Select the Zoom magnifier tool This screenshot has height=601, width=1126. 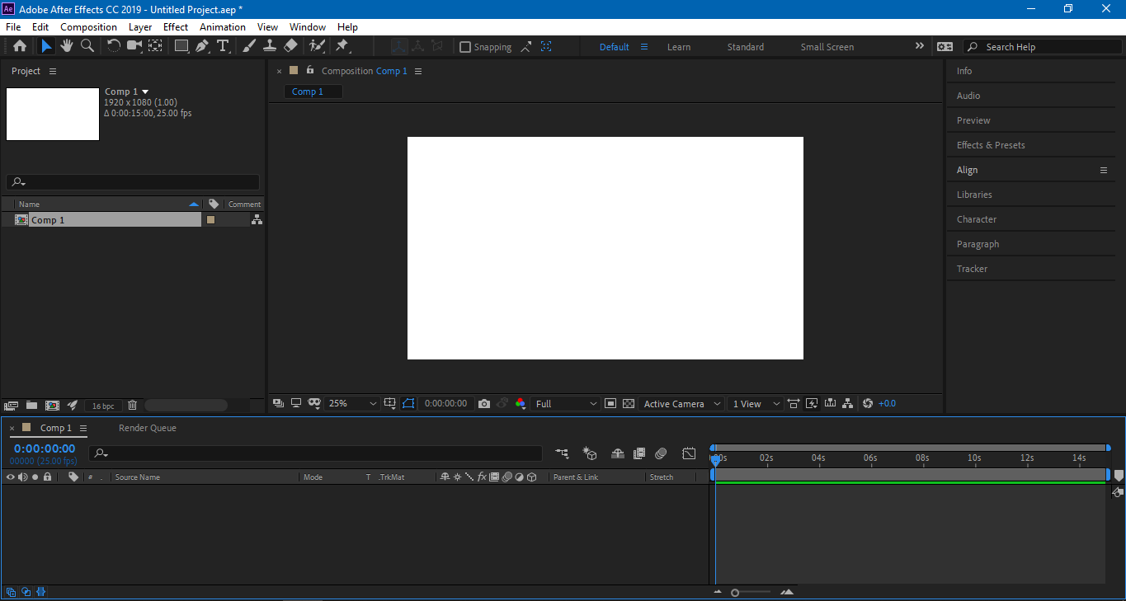tap(87, 46)
